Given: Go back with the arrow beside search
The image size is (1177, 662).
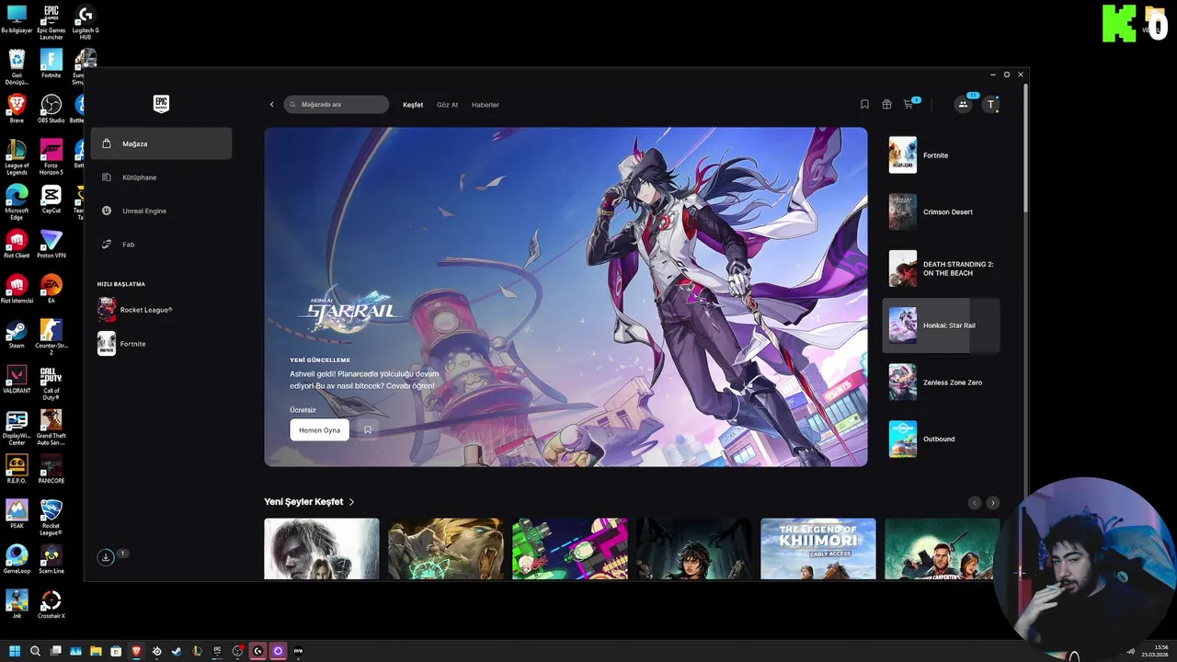Looking at the screenshot, I should (x=272, y=105).
